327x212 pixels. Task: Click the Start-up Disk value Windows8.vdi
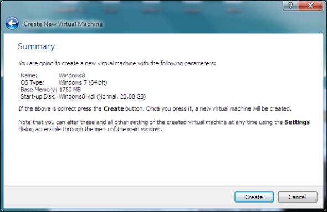[102, 96]
